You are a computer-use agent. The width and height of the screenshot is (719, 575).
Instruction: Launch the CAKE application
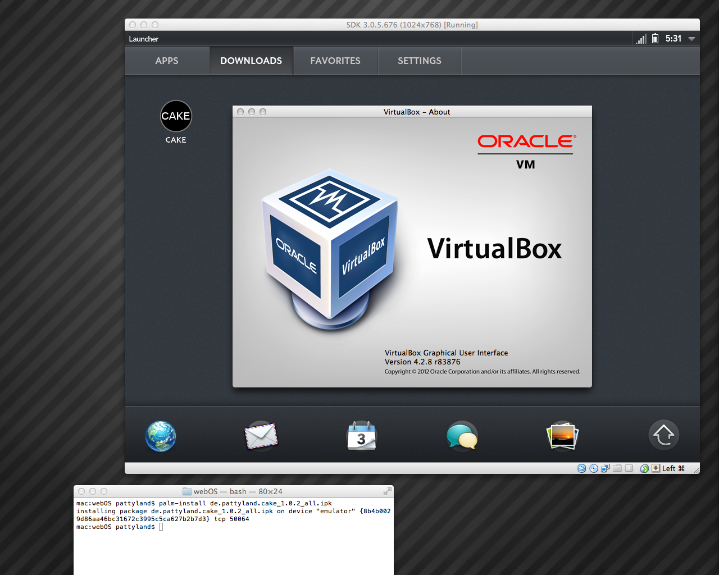pos(176,116)
